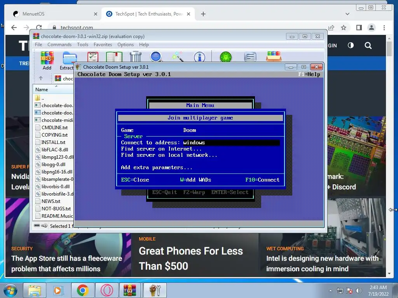
Task: Click the Game Doom selector
Action: [190, 130]
